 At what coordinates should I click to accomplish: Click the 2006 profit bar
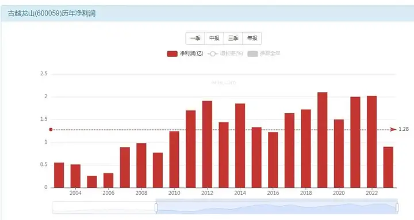tap(109, 180)
